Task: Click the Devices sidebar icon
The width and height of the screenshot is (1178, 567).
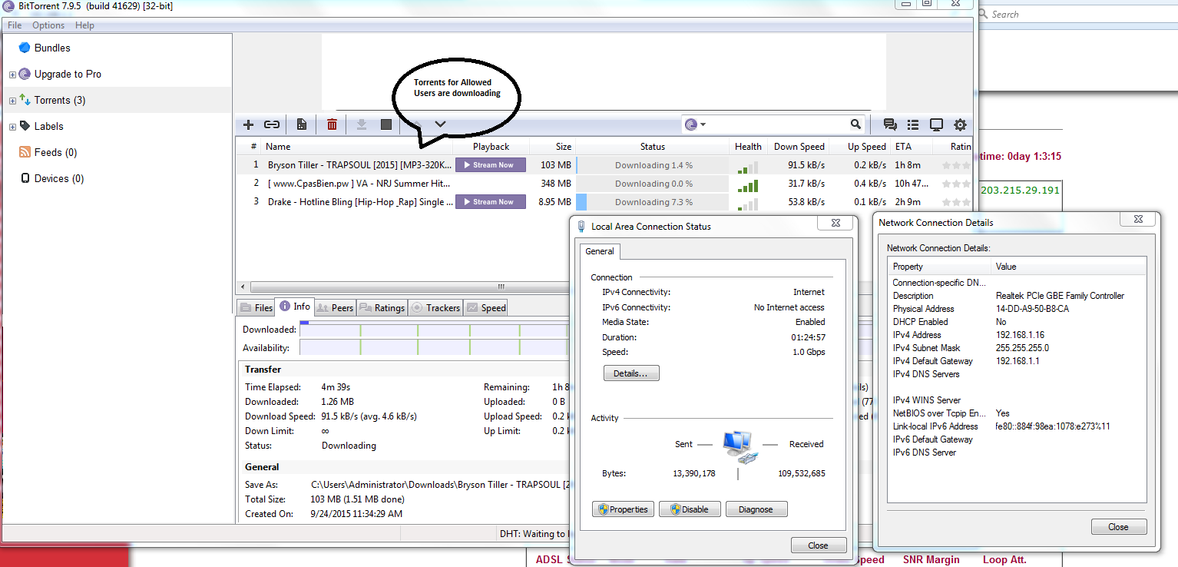Action: coord(25,178)
